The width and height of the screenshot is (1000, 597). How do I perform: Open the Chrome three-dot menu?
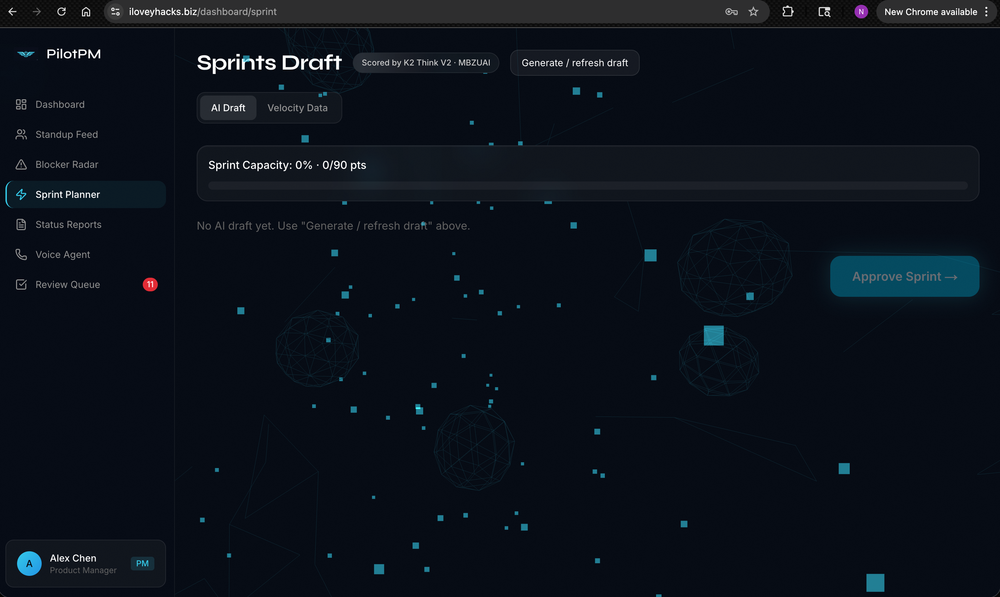(x=986, y=12)
